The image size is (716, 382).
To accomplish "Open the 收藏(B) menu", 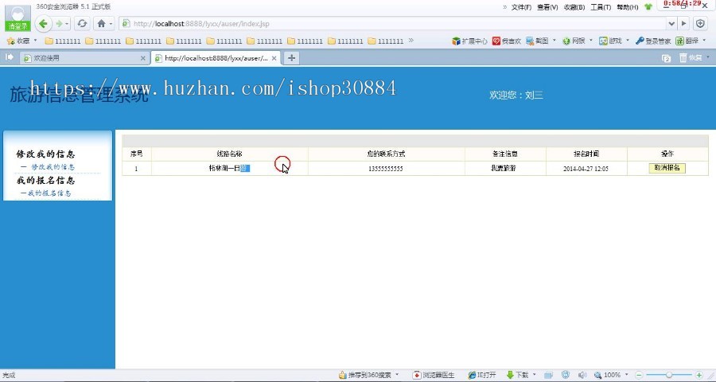I will pyautogui.click(x=574, y=7).
